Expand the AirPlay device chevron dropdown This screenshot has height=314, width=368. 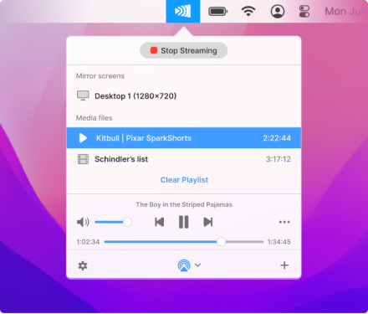pos(197,265)
